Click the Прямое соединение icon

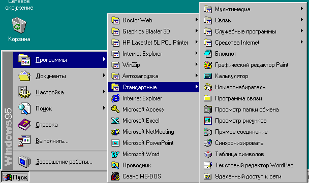208,132
